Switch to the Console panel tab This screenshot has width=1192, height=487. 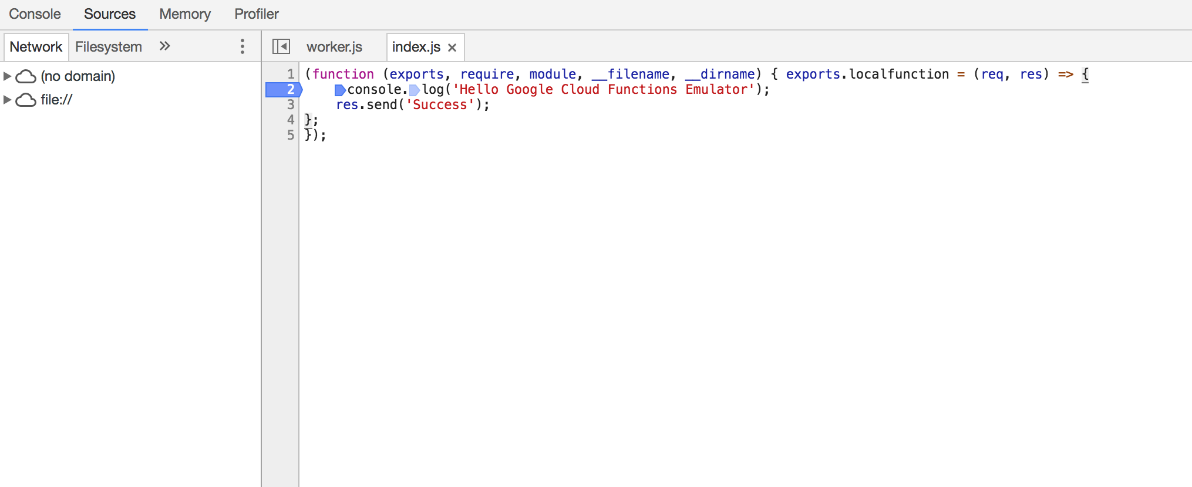pos(35,14)
